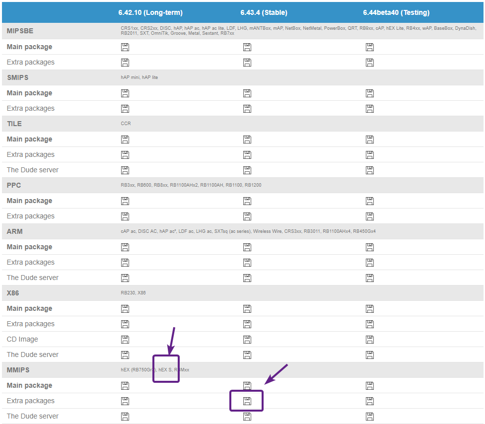The image size is (485, 424).
Task: Download X86 Main package 6.42.10 Long-term
Action: click(x=125, y=309)
